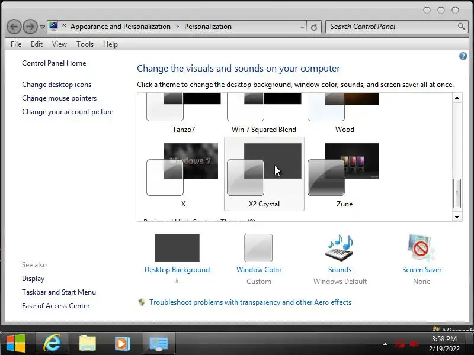Open the Edit menu
This screenshot has width=474, height=355.
[x=37, y=44]
